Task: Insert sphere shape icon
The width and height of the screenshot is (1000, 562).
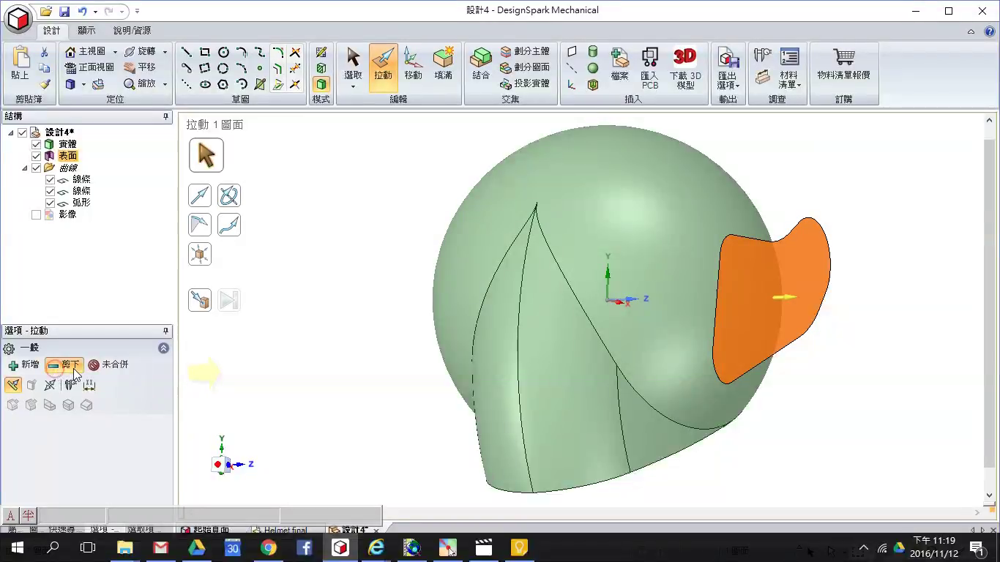Action: (x=593, y=68)
